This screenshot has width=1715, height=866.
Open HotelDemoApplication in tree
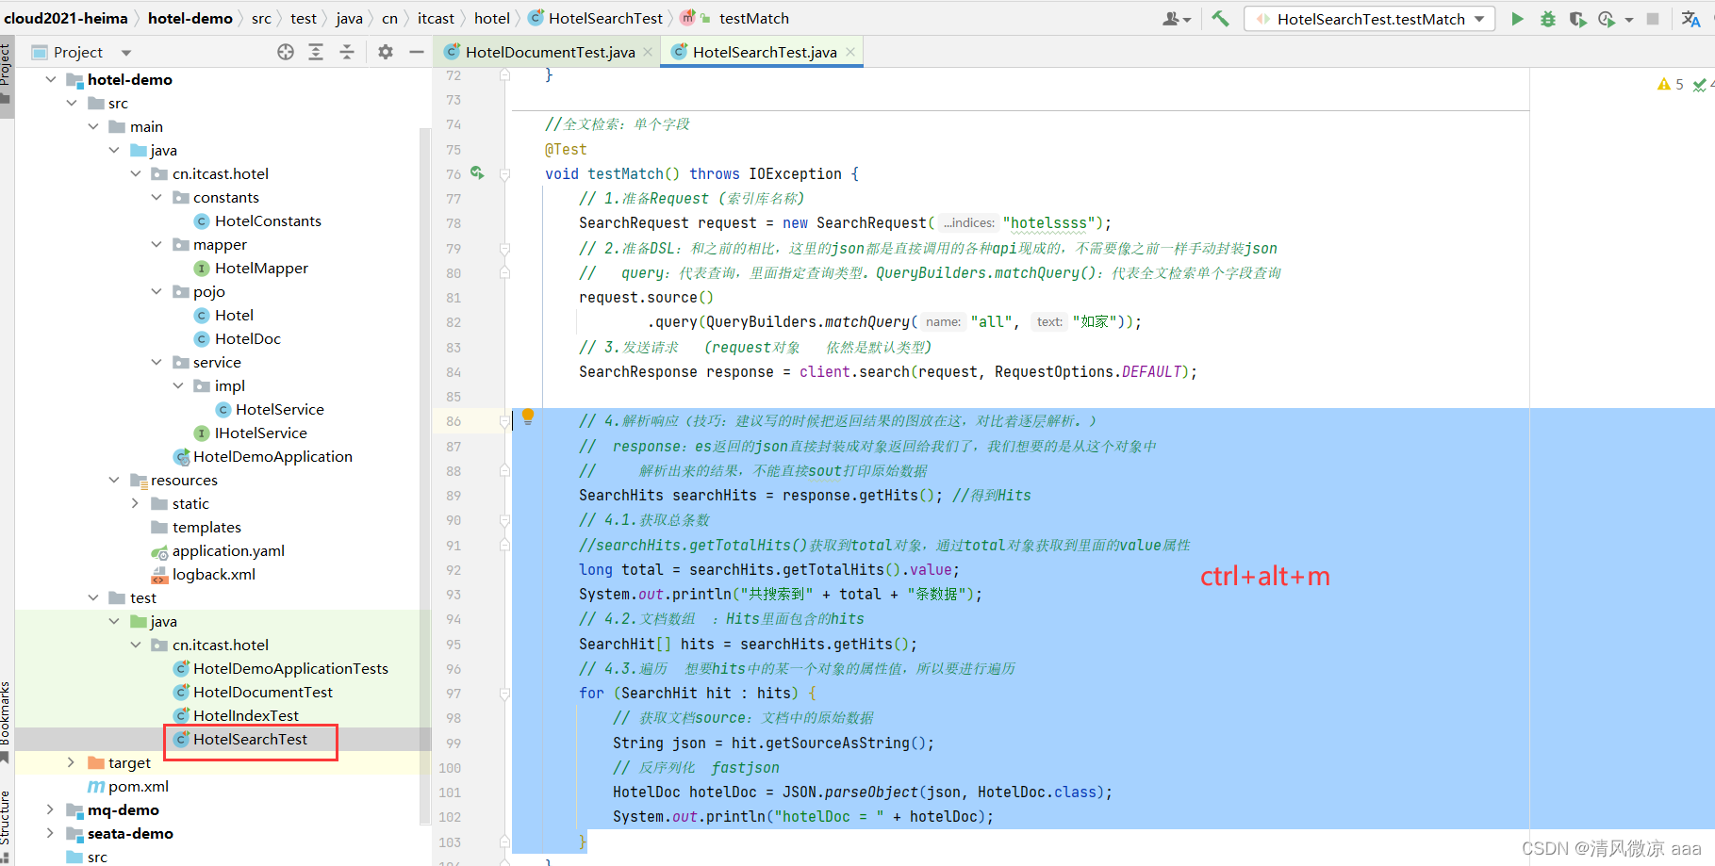[263, 456]
